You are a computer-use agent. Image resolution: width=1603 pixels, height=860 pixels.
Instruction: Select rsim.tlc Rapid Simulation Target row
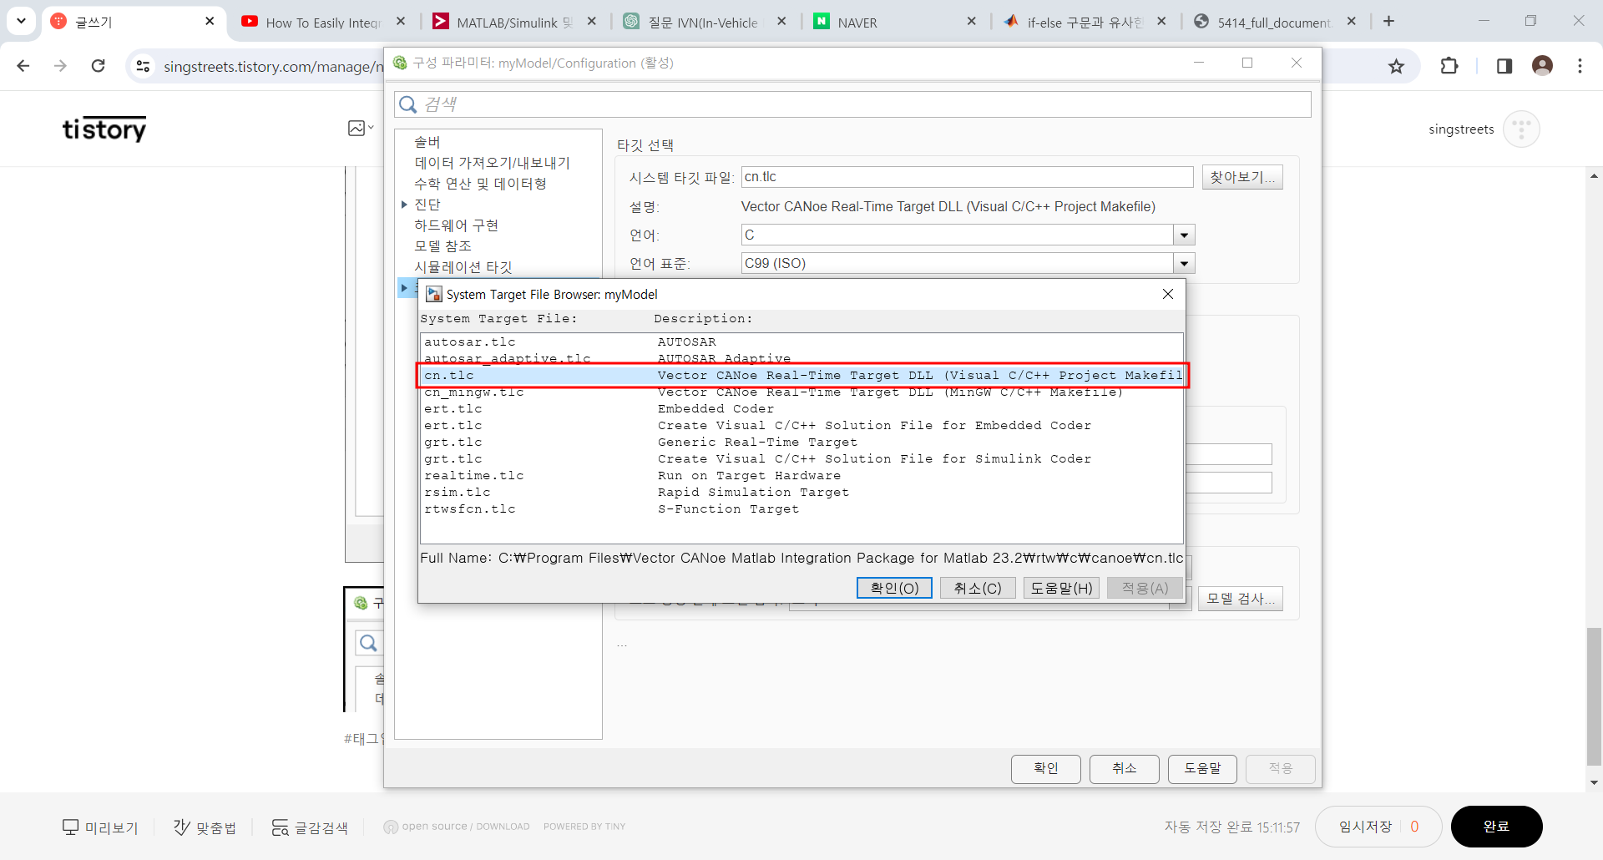[801, 493]
